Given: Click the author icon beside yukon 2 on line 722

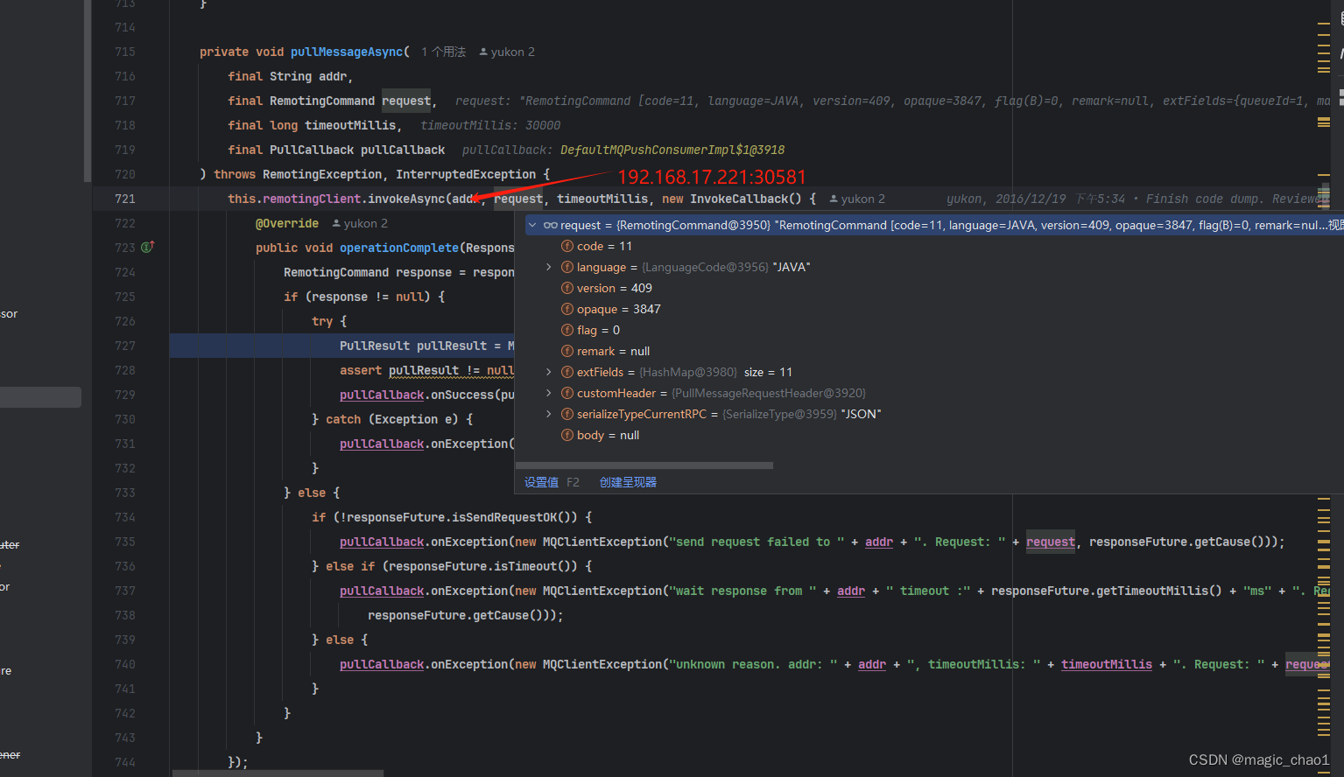Looking at the screenshot, I should click(x=336, y=223).
